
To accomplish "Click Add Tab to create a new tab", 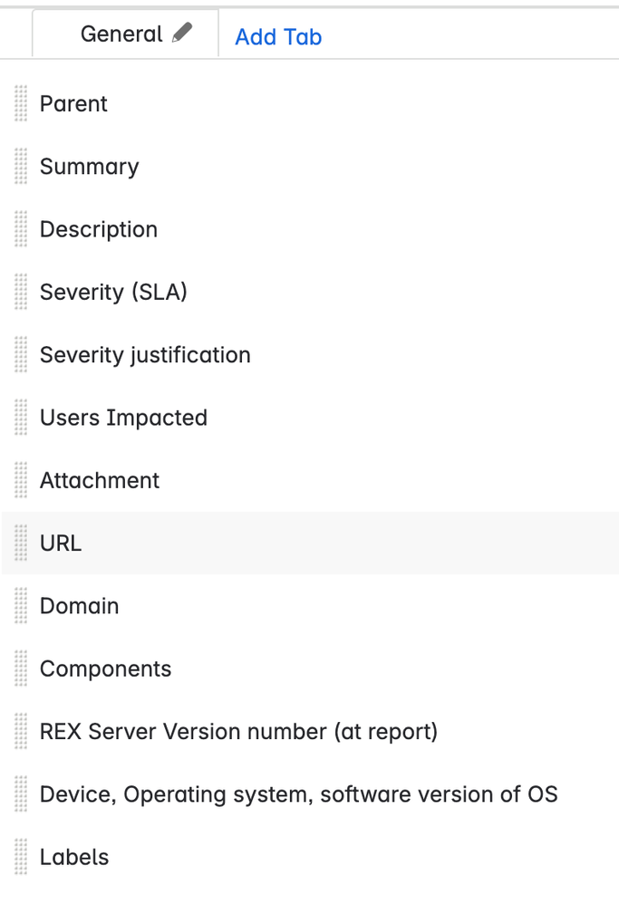I will click(x=276, y=36).
